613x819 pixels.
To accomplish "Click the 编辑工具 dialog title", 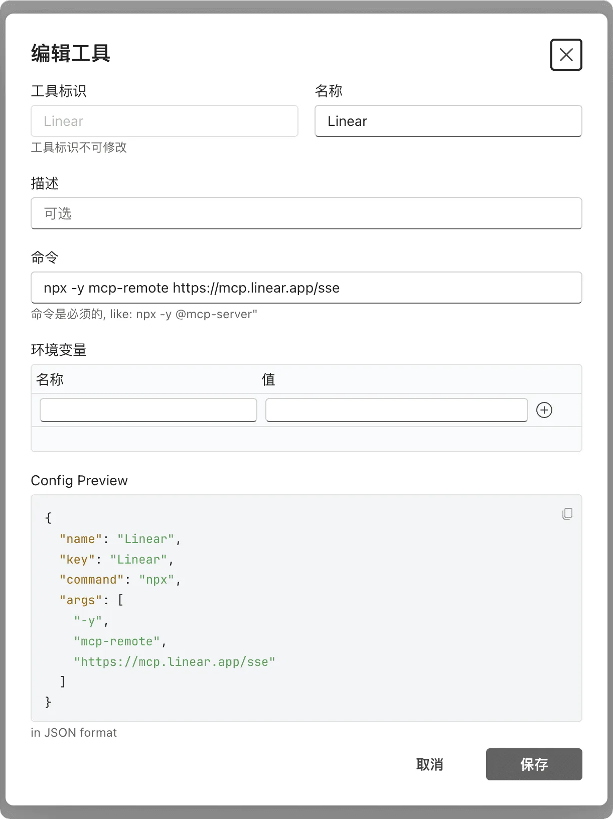I will 71,53.
